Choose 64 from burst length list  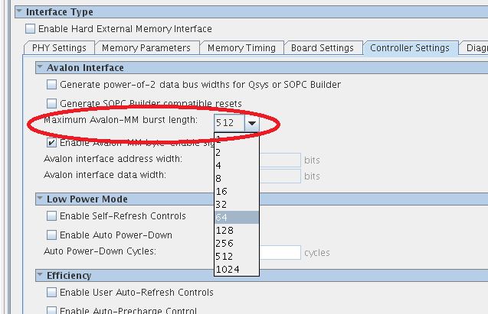click(x=236, y=218)
